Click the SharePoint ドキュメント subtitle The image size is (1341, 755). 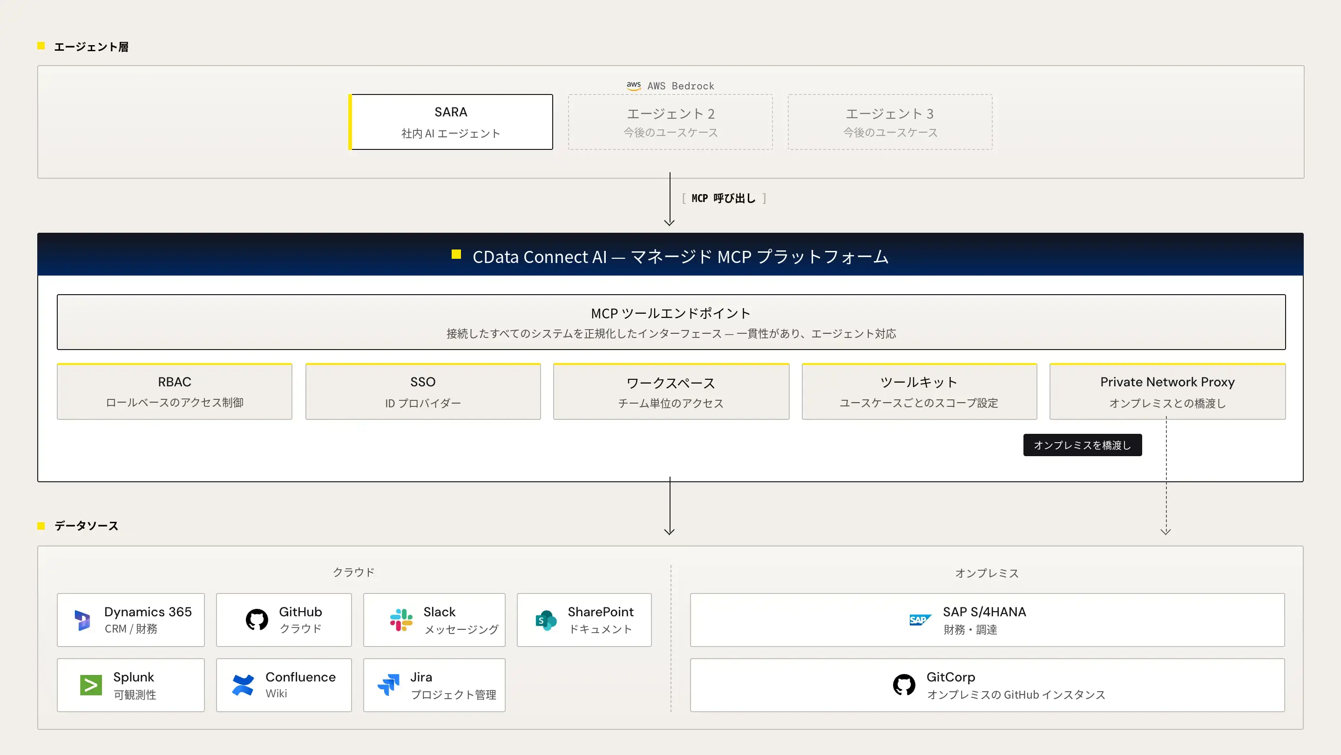[600, 628]
